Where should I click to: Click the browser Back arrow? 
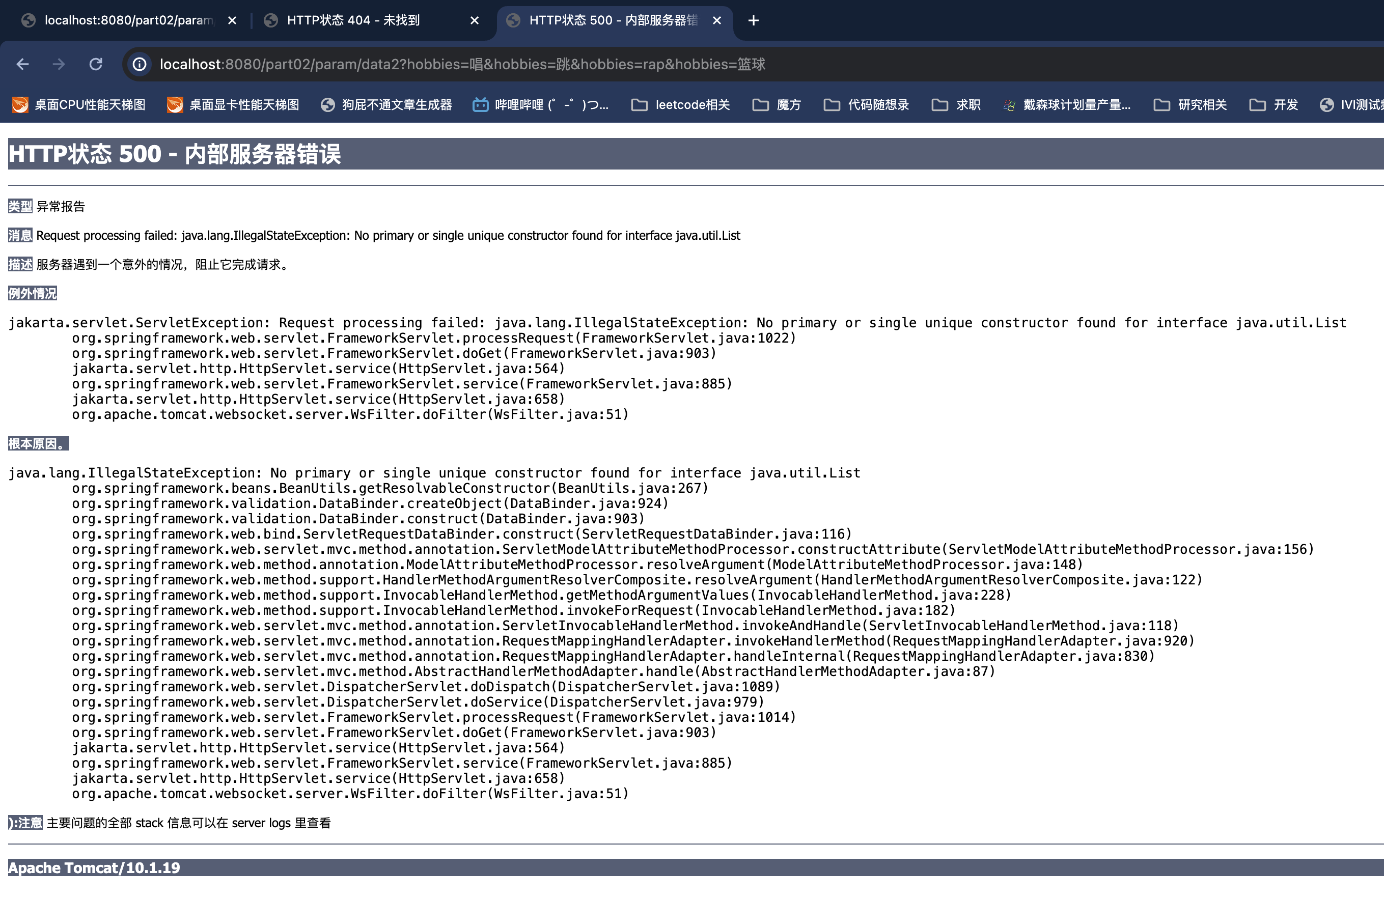(23, 64)
